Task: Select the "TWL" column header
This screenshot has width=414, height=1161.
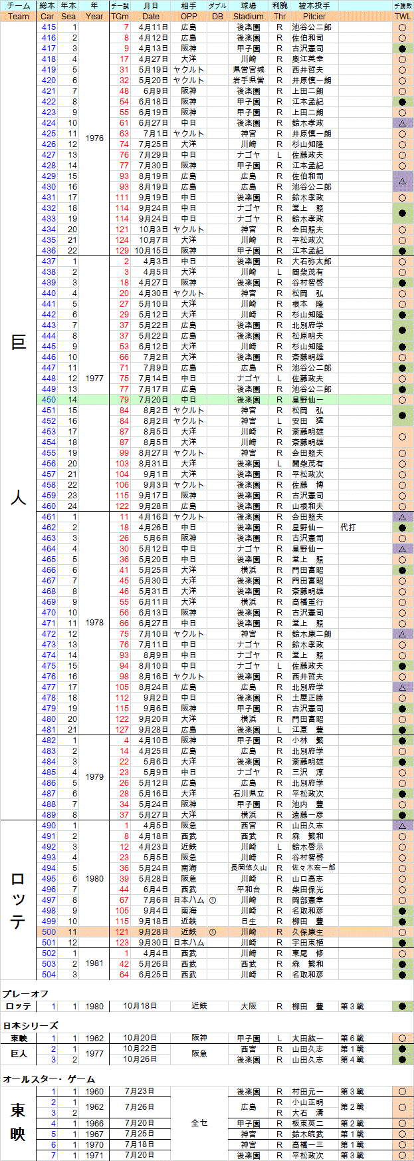Action: click(403, 17)
